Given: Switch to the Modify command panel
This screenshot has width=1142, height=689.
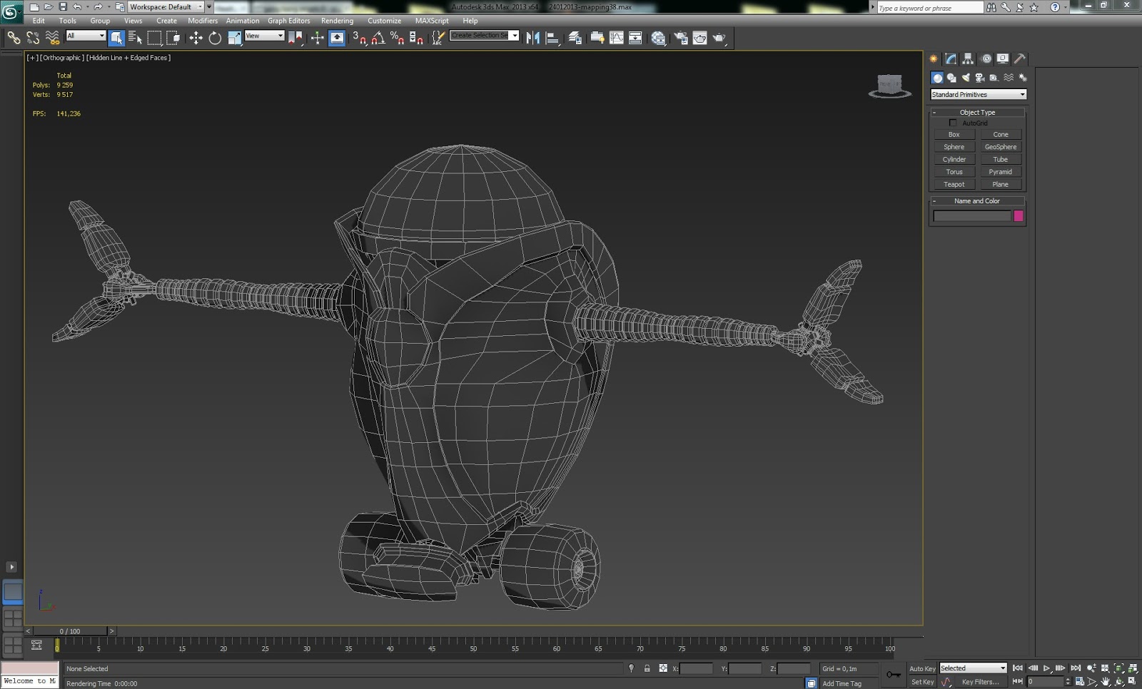Looking at the screenshot, I should point(951,58).
